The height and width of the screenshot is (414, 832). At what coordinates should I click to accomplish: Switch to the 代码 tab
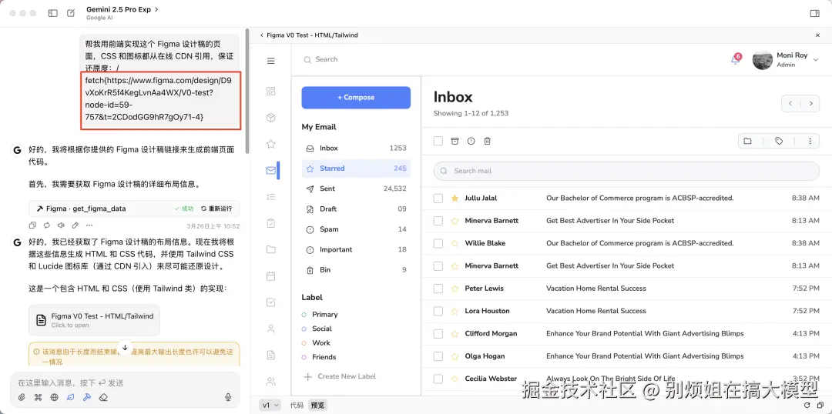(x=297, y=406)
